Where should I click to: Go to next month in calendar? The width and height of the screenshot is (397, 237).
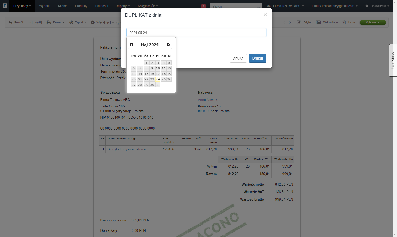click(168, 45)
